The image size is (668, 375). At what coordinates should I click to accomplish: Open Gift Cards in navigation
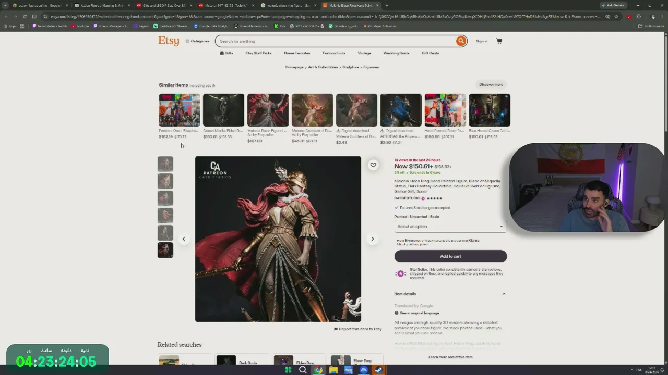point(431,53)
